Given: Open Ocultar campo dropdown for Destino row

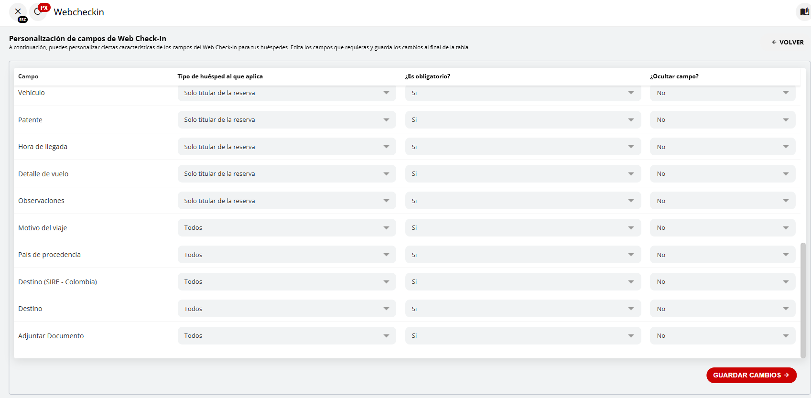Looking at the screenshot, I should click(722, 309).
